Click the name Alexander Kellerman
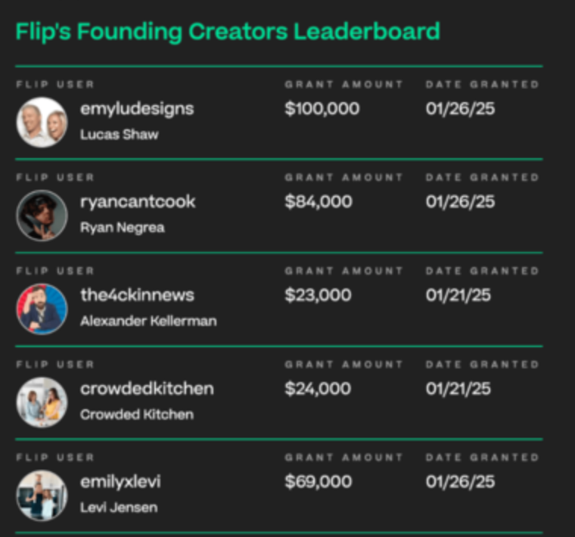575x537 pixels. pos(148,321)
